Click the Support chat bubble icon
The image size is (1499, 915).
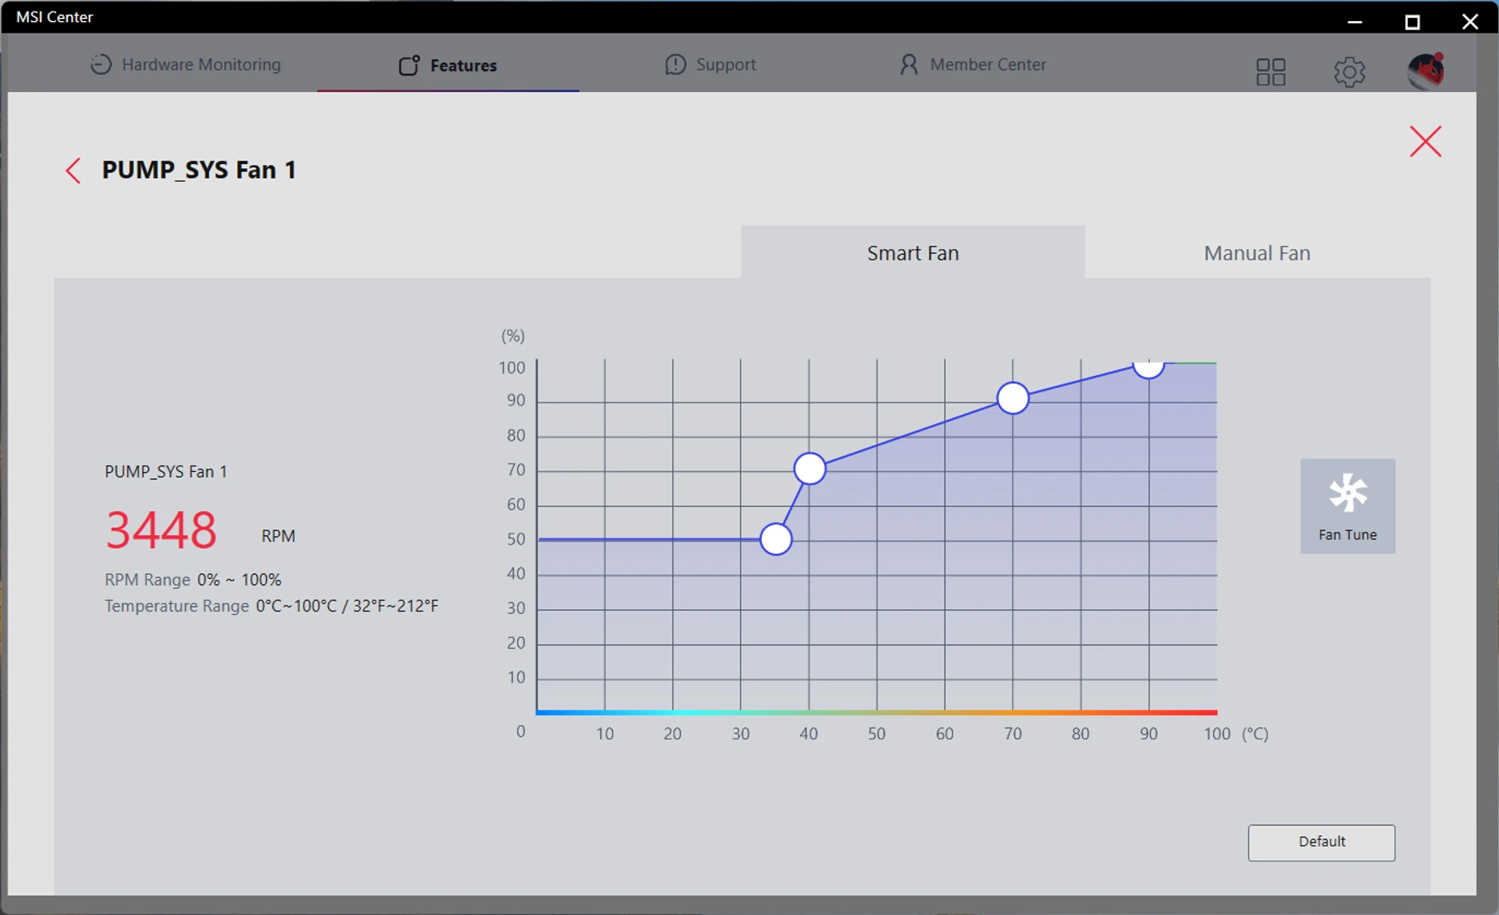(x=675, y=65)
